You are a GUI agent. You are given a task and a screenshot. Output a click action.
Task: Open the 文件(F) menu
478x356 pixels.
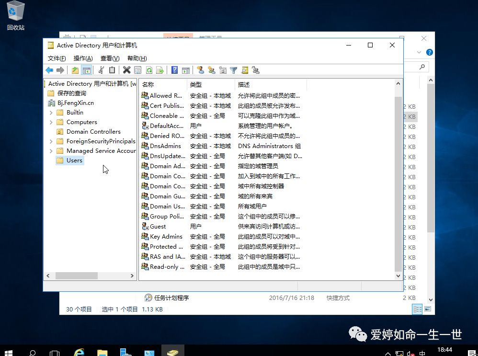coord(57,58)
